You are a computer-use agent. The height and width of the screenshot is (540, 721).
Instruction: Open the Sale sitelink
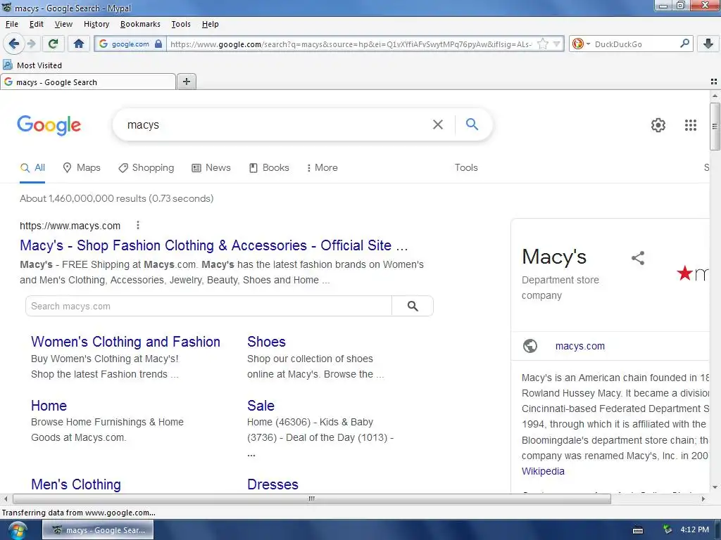point(261,406)
